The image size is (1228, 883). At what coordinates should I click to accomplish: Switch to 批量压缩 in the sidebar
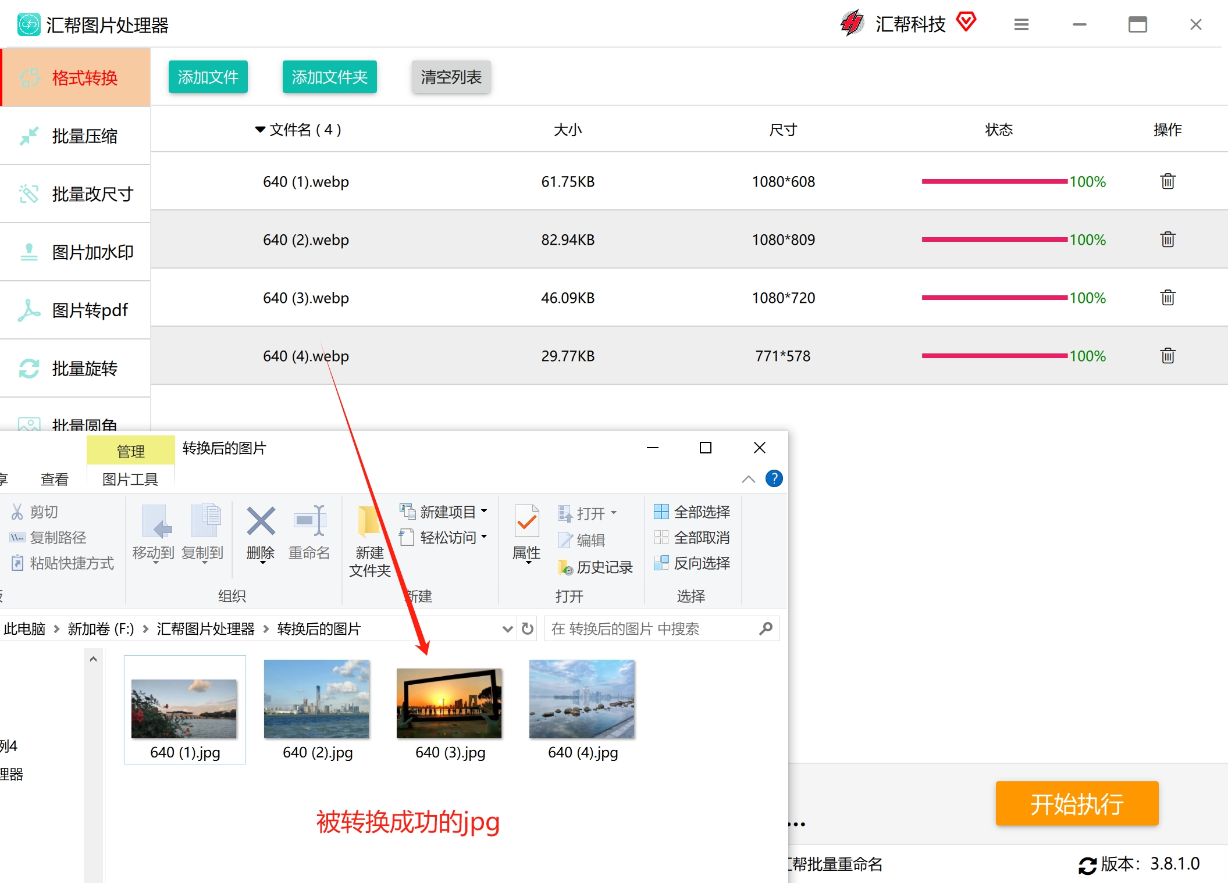[76, 135]
